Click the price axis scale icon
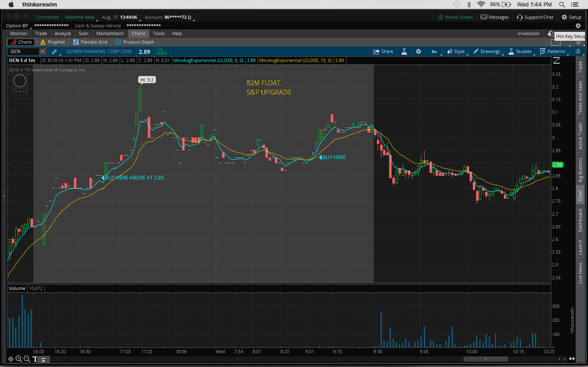 coord(557,60)
